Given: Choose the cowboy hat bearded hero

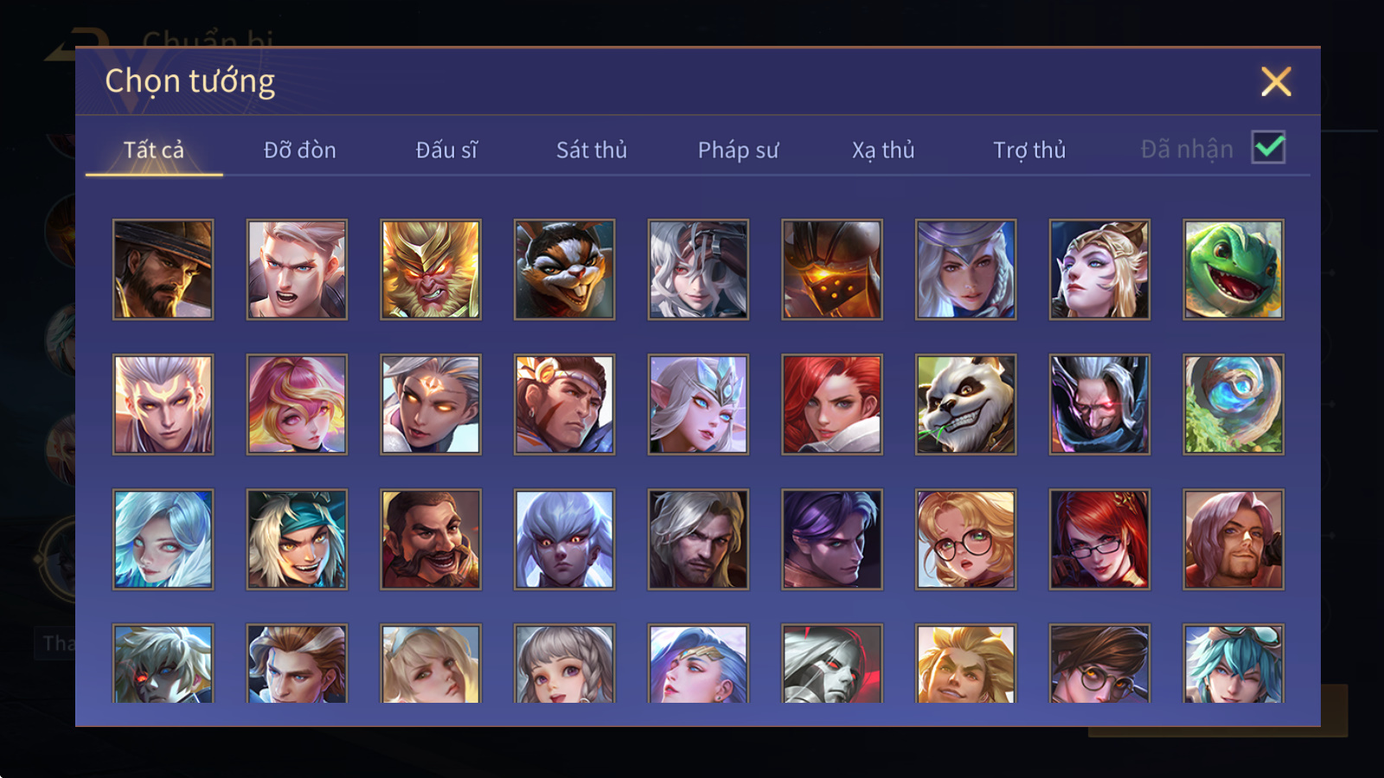Looking at the screenshot, I should pyautogui.click(x=163, y=269).
